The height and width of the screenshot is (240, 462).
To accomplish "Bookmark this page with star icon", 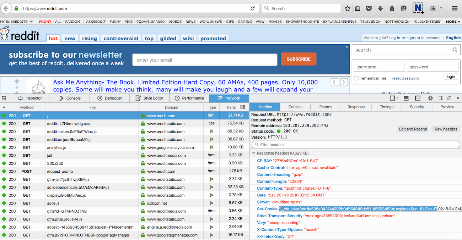I will click(x=348, y=9).
